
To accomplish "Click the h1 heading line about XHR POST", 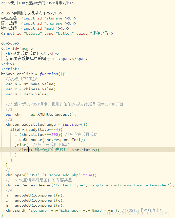I will pos(37,3).
